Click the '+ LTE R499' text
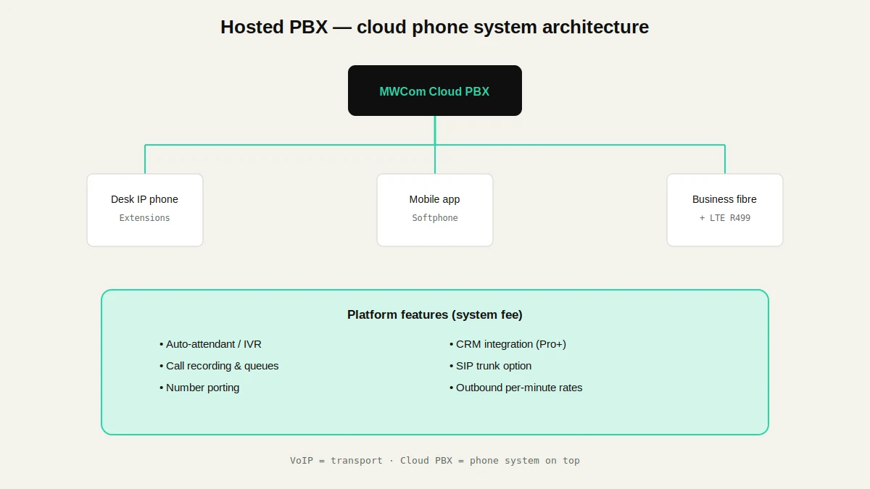This screenshot has width=870, height=489. click(725, 218)
